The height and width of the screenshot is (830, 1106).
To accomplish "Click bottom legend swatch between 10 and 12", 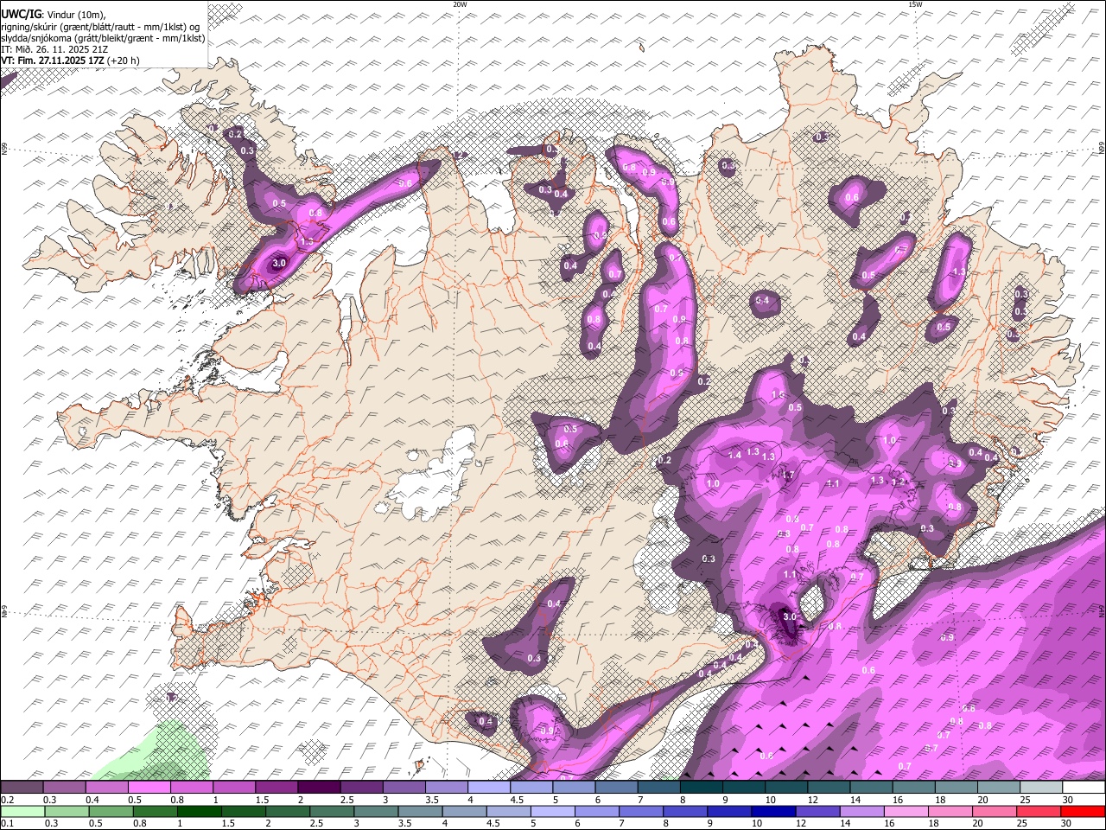I will 772,811.
